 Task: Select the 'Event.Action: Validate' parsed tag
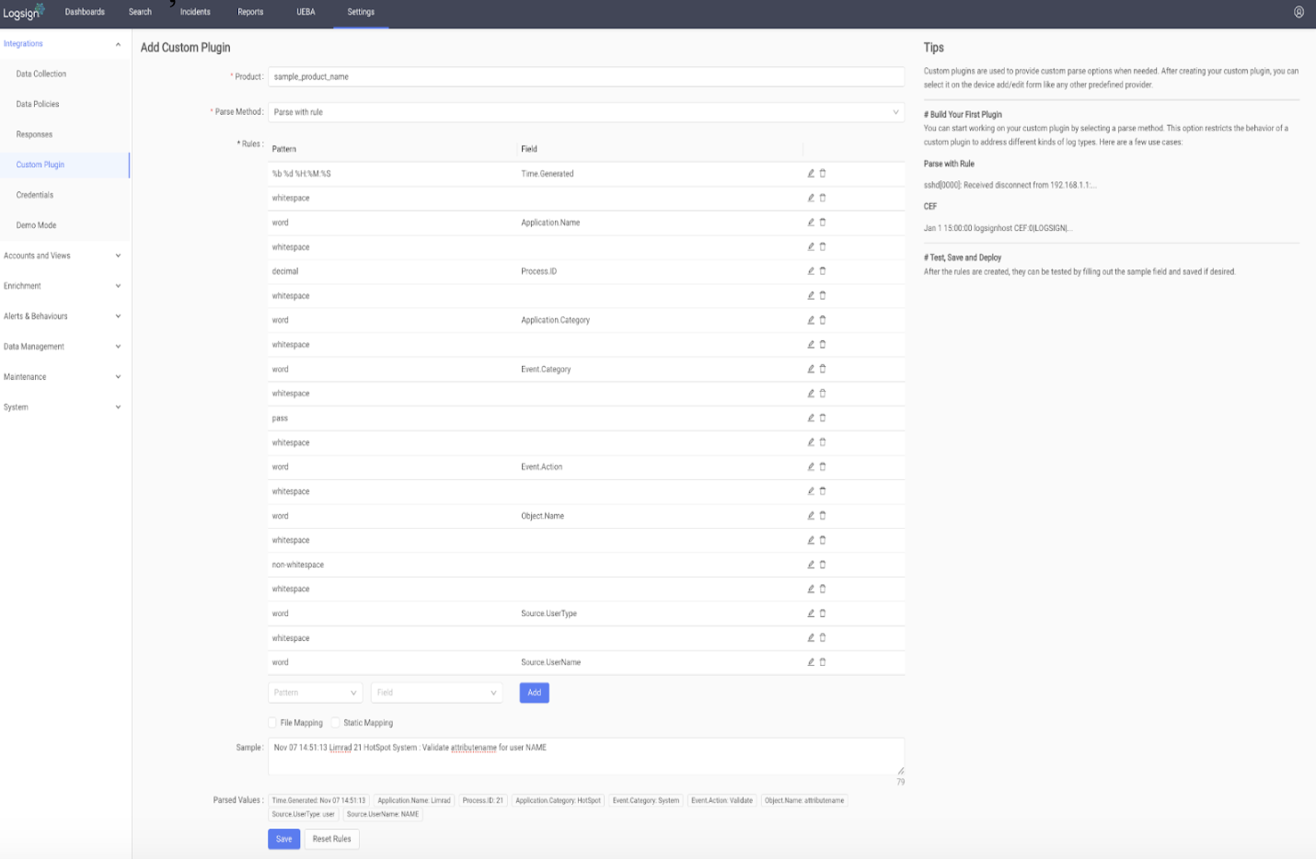point(722,800)
